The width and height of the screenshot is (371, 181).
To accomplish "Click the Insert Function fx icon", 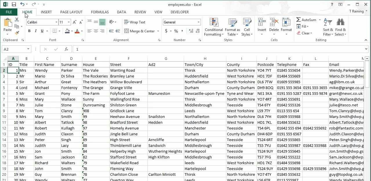I will 66,49.
